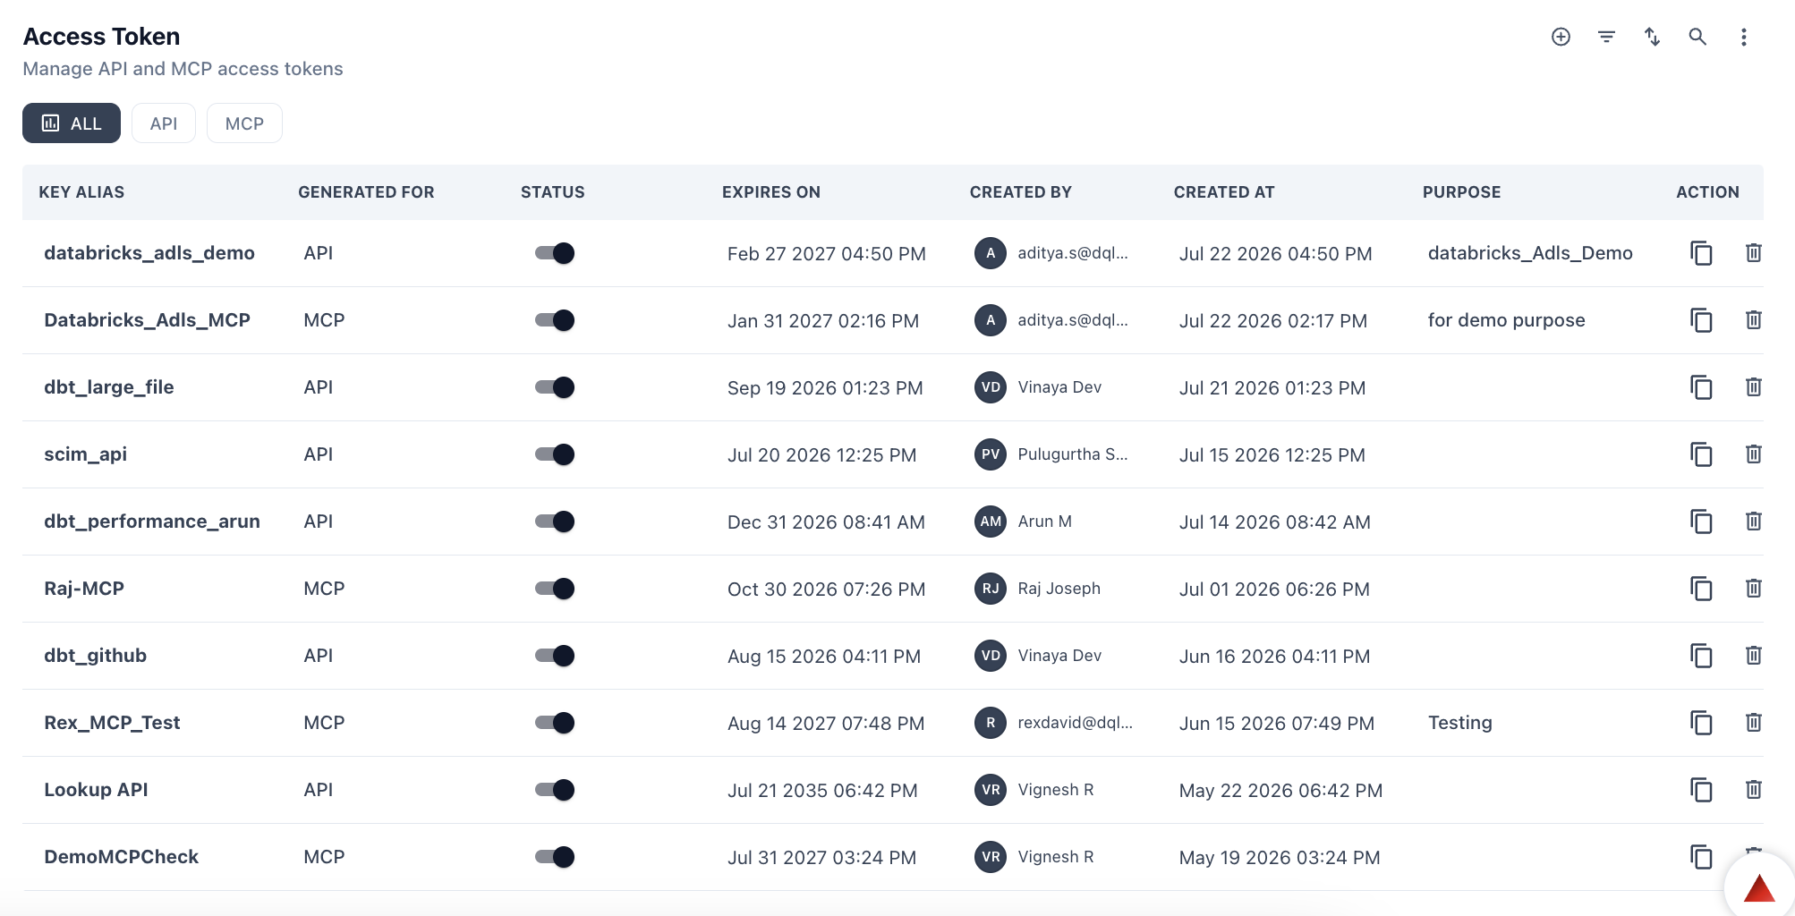Copy the Lookup API token
This screenshot has height=916, width=1795.
coord(1701,790)
